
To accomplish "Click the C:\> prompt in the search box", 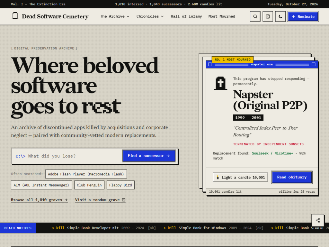I will [x=20, y=156].
